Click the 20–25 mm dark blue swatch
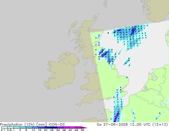The image size is (169, 131). pos(47,128)
